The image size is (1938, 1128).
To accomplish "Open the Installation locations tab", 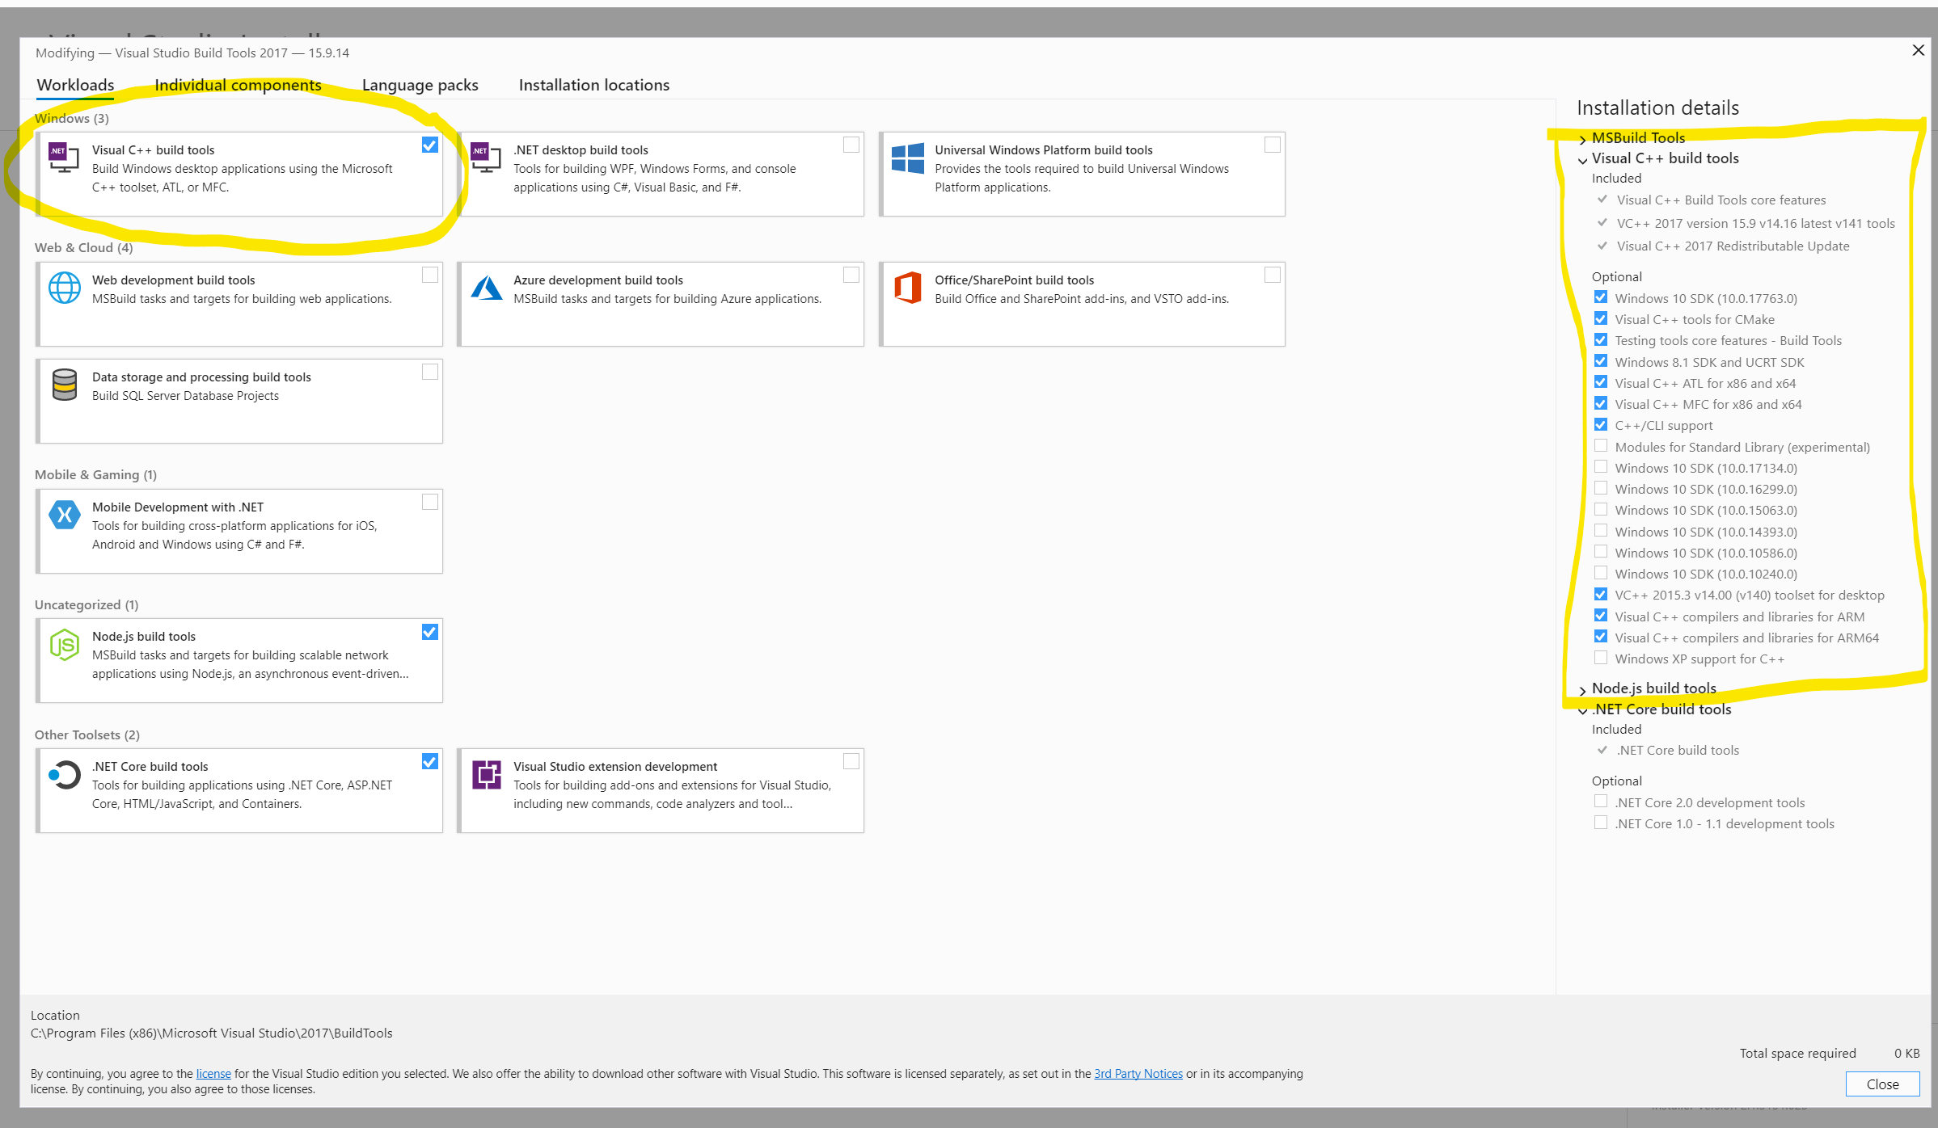I will [x=594, y=85].
